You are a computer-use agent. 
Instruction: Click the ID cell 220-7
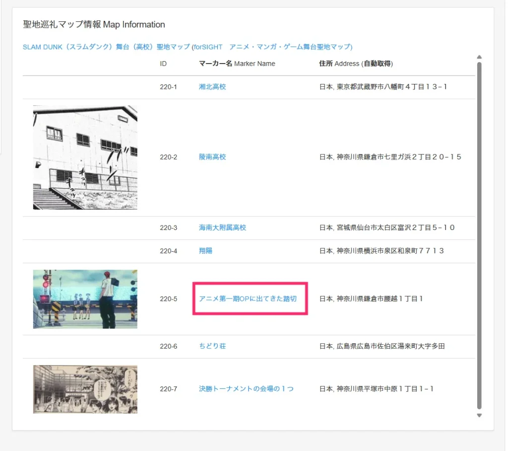tap(169, 389)
